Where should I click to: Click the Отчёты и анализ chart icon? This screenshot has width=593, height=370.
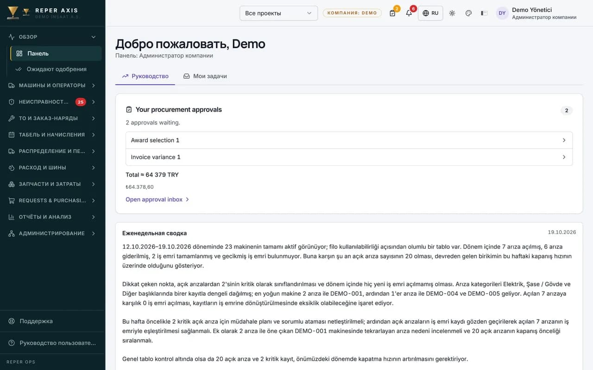(x=12, y=217)
